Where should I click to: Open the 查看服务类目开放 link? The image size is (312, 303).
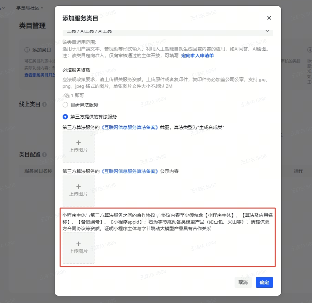[39, 75]
